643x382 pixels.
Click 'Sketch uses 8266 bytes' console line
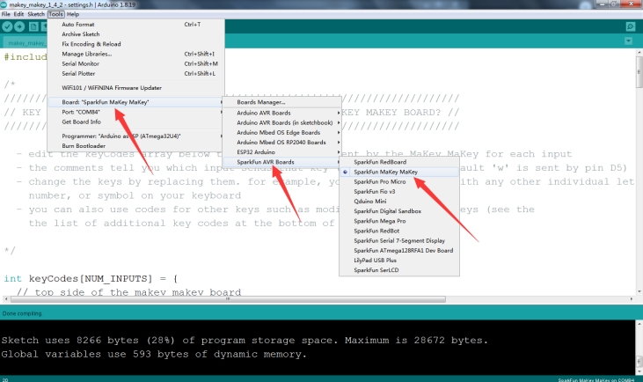tap(245, 340)
